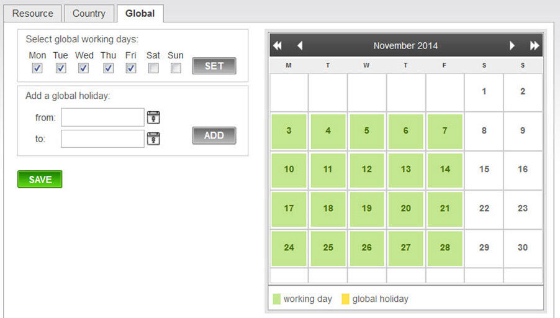The height and width of the screenshot is (318, 560).
Task: Select November 14 in the calendar
Action: 445,170
